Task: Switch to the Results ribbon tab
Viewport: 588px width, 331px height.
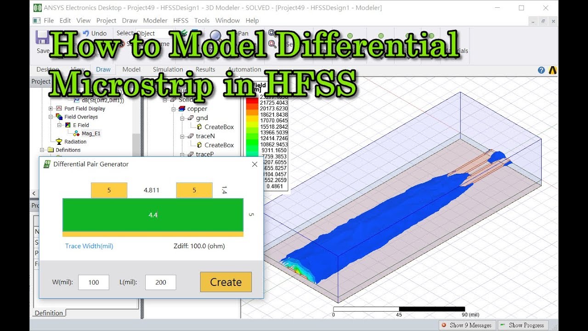Action: pos(205,69)
